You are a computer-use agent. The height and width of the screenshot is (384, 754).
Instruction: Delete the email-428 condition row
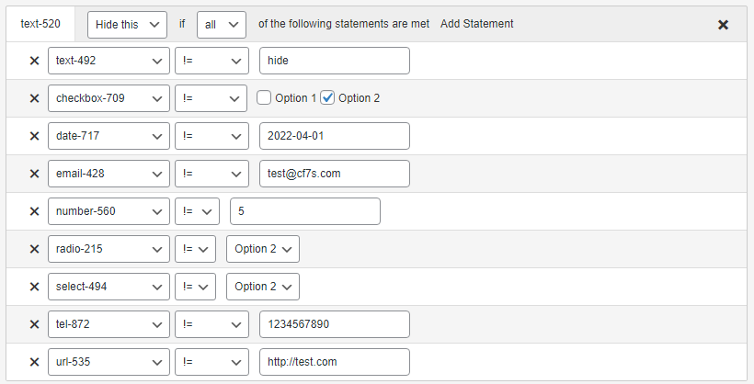pyautogui.click(x=34, y=174)
